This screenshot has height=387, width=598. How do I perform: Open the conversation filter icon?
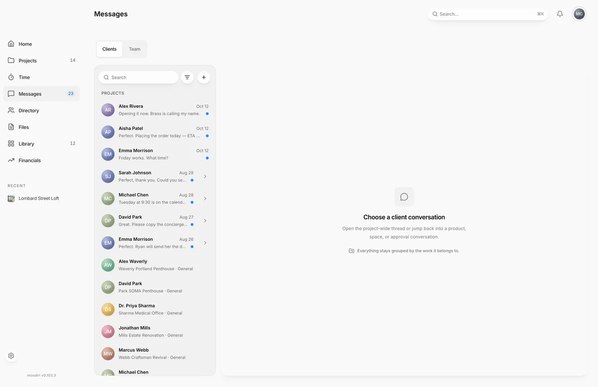point(187,77)
